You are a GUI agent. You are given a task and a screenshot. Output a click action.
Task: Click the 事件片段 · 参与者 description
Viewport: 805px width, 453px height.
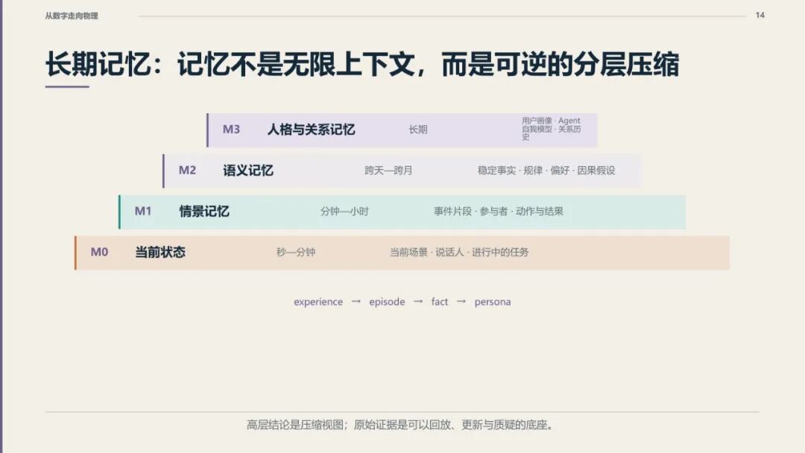tap(499, 211)
